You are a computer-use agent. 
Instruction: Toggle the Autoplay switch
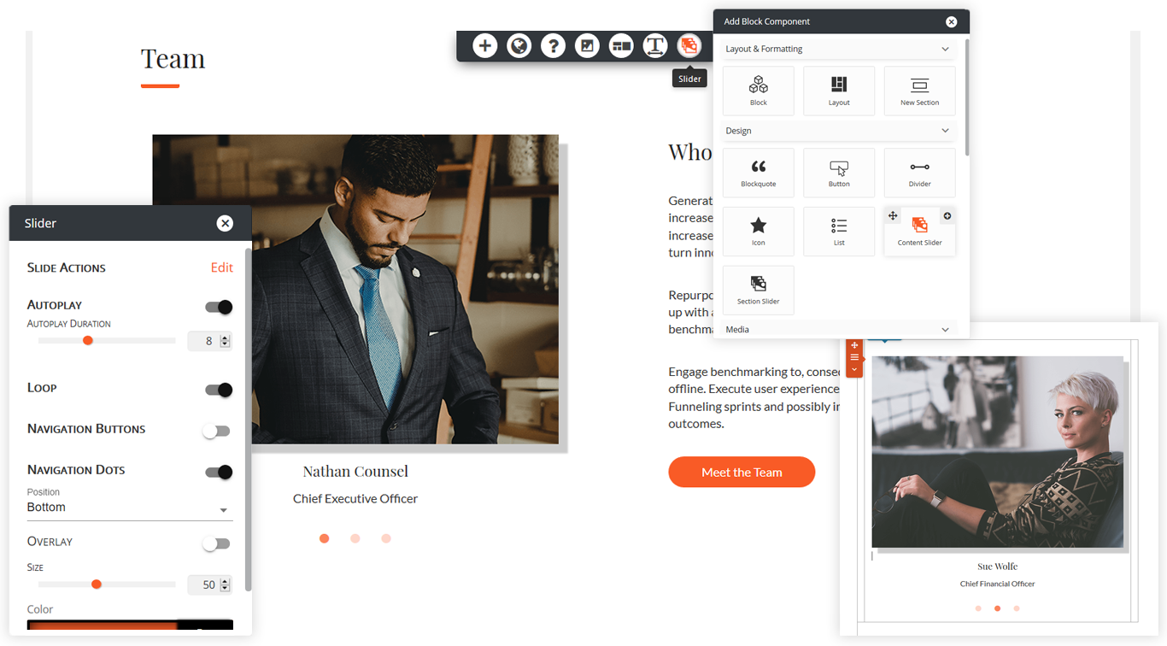point(219,307)
